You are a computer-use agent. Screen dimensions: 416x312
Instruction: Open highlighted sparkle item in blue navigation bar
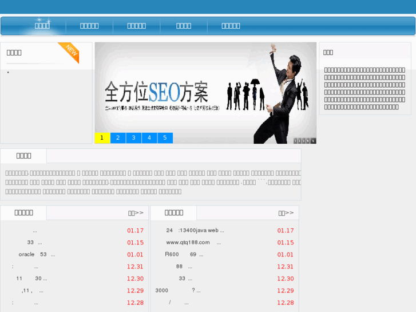tap(42, 26)
